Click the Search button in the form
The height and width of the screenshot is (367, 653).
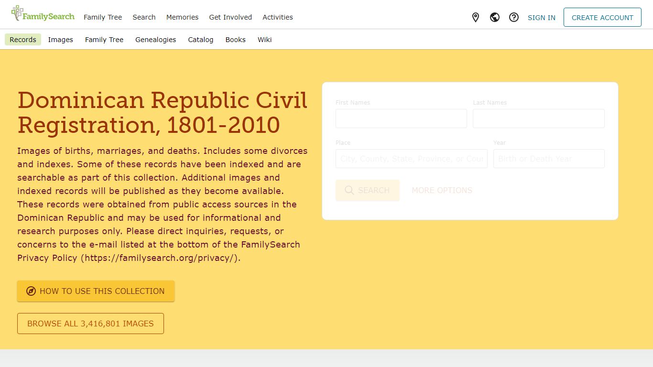tap(368, 190)
